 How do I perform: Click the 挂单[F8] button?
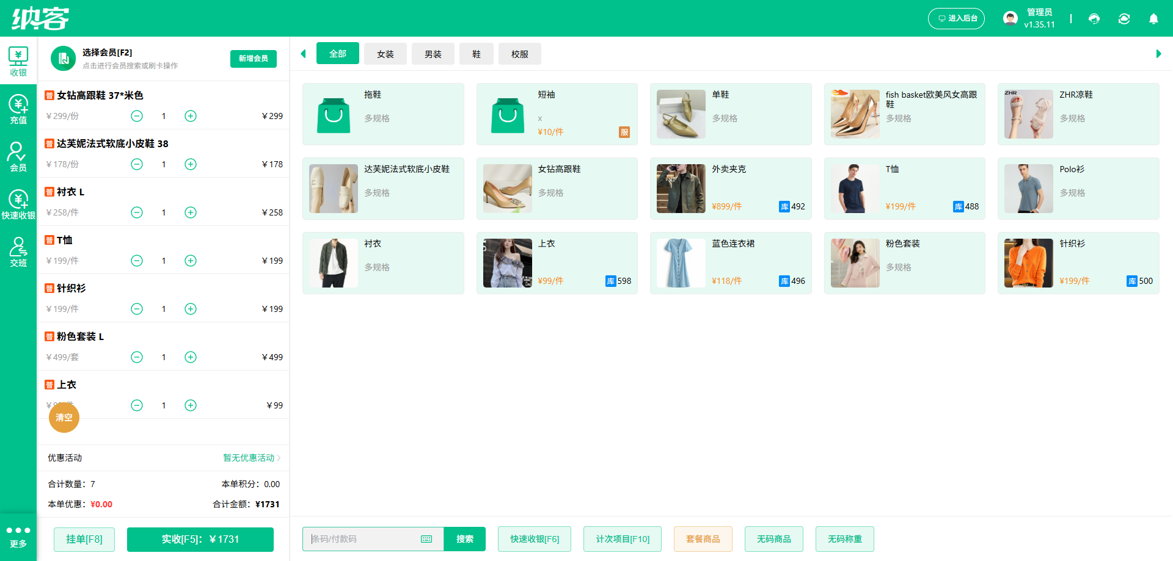point(84,539)
